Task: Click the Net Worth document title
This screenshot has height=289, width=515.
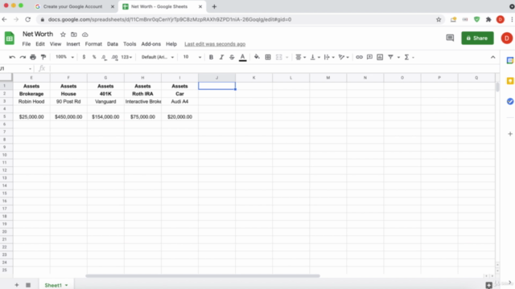Action: [38, 34]
